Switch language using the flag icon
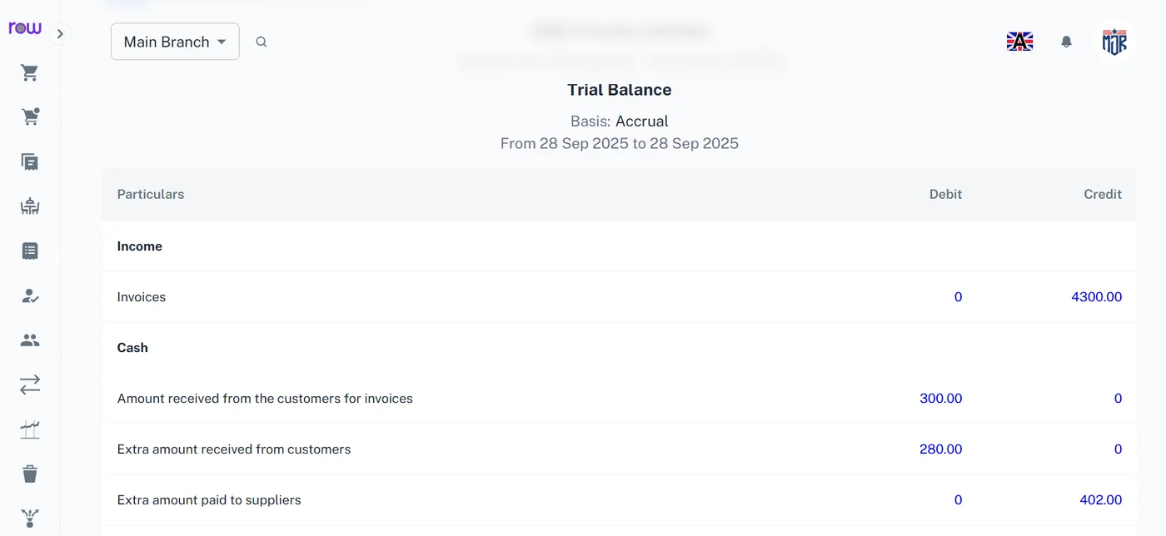The height and width of the screenshot is (536, 1166). [1020, 42]
